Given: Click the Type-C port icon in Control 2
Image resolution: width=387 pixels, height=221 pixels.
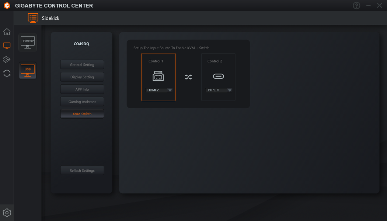Looking at the screenshot, I should click(x=219, y=76).
